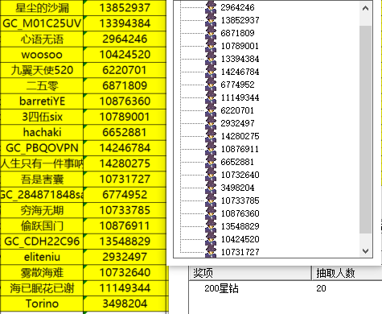Click the user icon beside 6220701 in list
The width and height of the screenshot is (382, 314).
click(211, 110)
